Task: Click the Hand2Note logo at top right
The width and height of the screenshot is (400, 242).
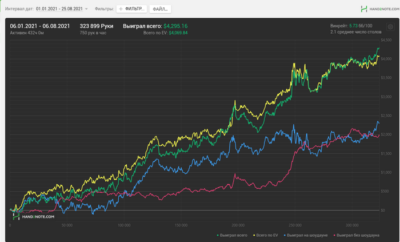Action: coord(380,9)
